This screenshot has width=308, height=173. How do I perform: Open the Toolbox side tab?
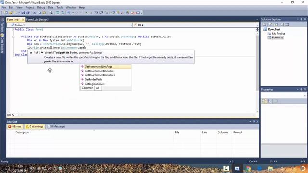click(2, 25)
